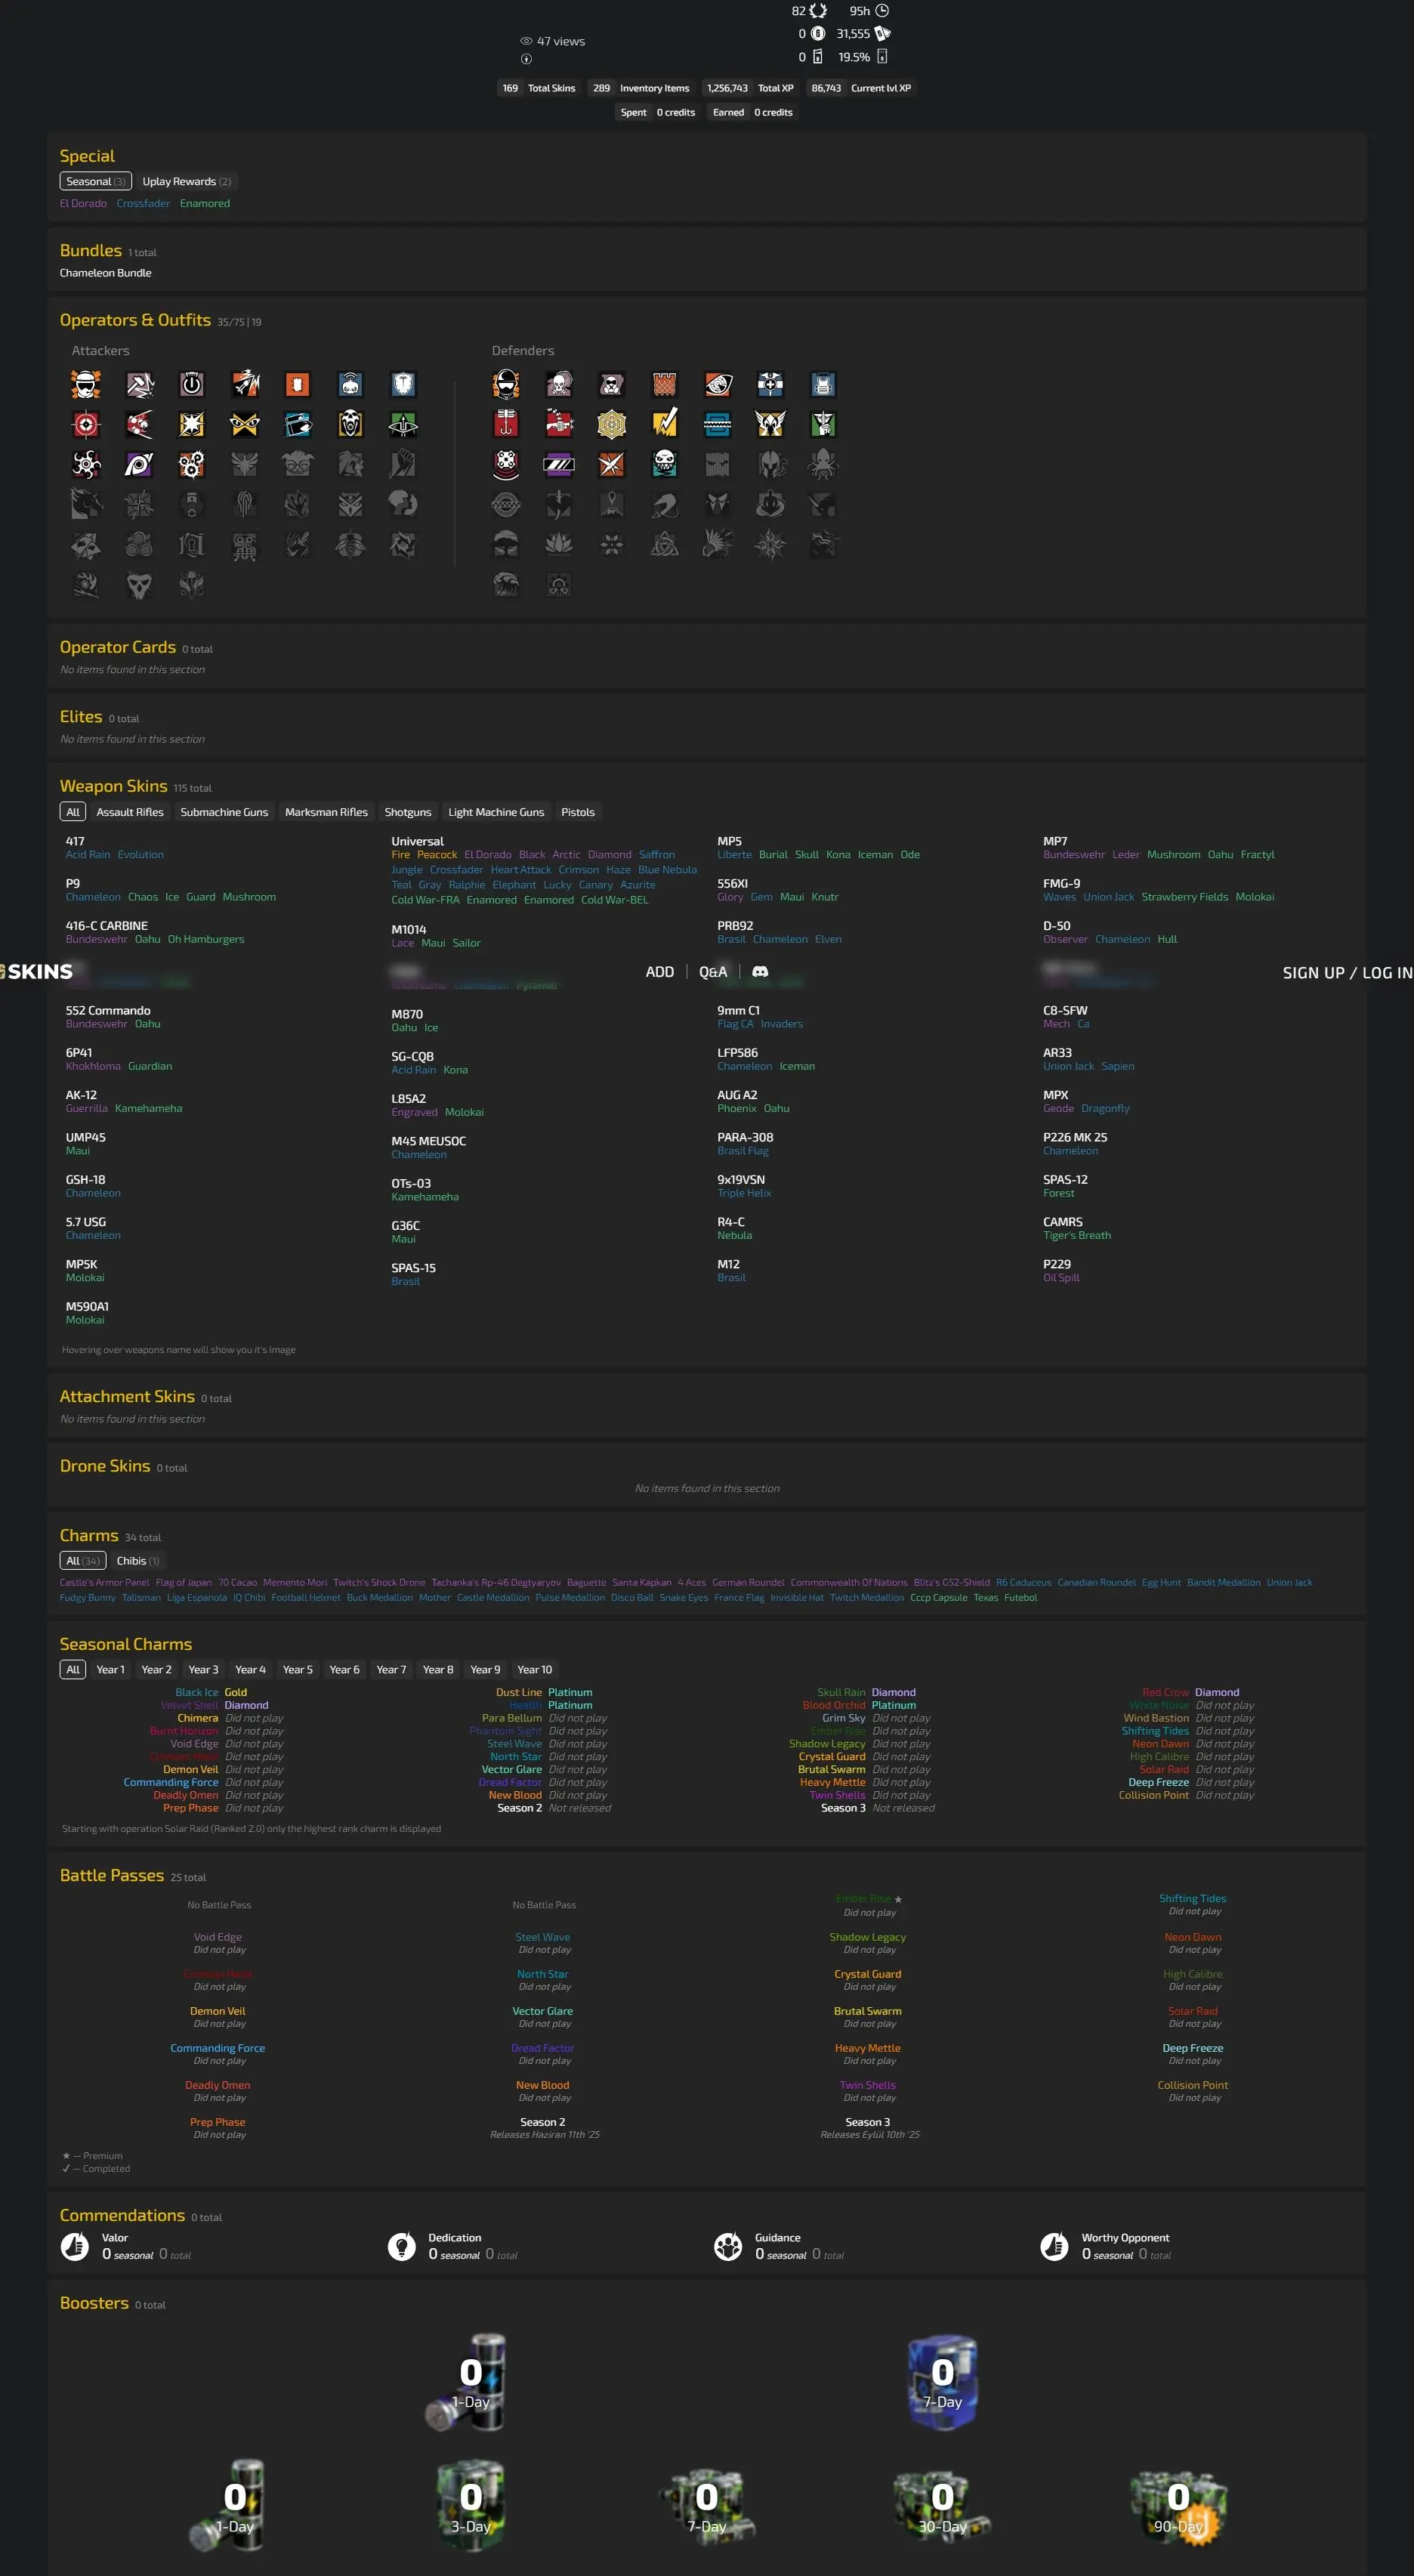Select the Frost defender operator icon
This screenshot has height=2576, width=1414.
[717, 425]
